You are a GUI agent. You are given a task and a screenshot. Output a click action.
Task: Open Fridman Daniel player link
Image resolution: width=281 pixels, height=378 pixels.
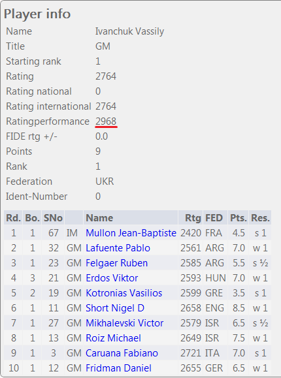118,368
